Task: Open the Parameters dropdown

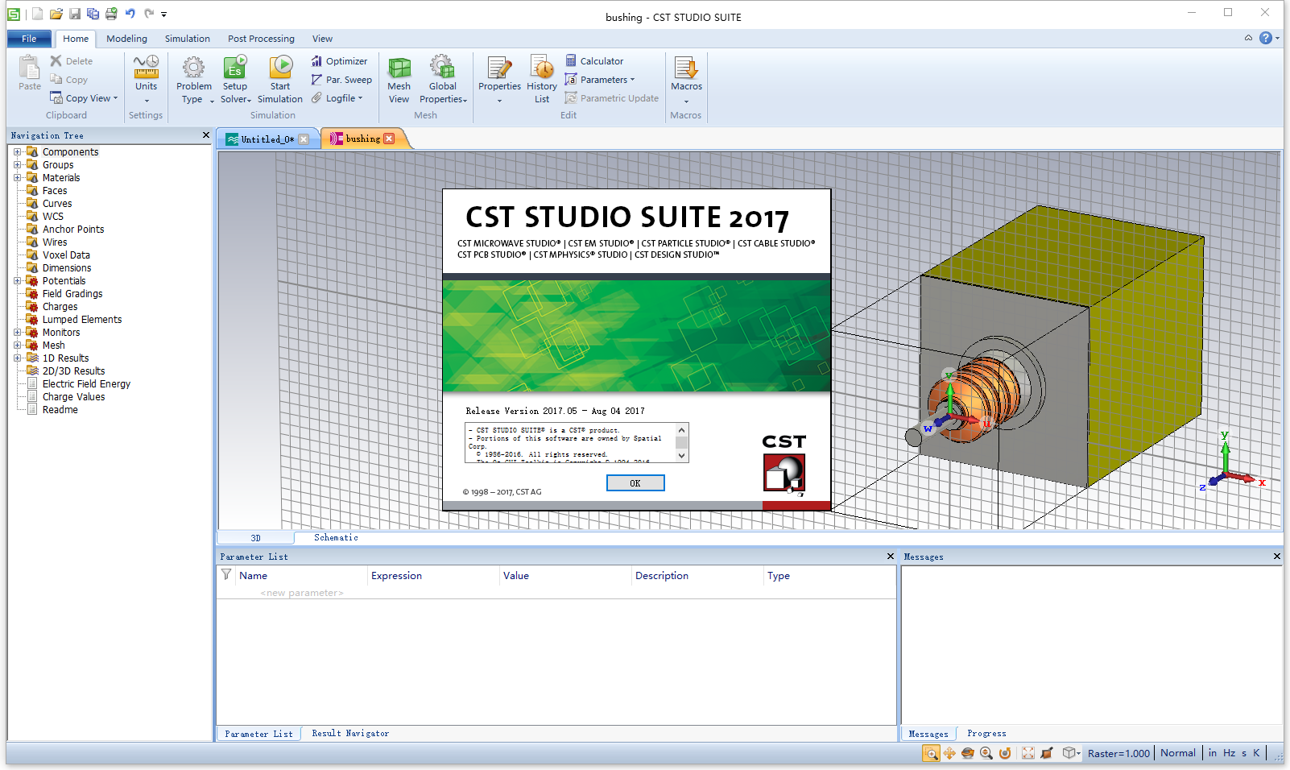Action: pyautogui.click(x=600, y=80)
